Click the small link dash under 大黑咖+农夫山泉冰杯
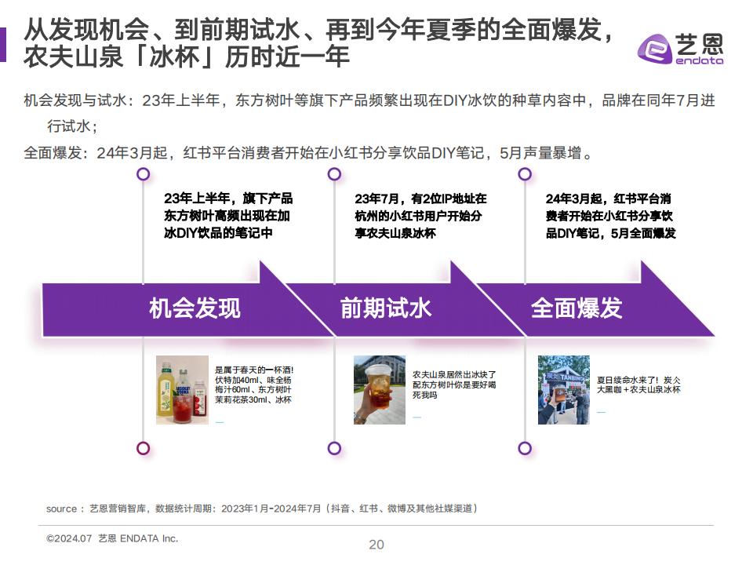Screen dimensions: 753x565 601,412
